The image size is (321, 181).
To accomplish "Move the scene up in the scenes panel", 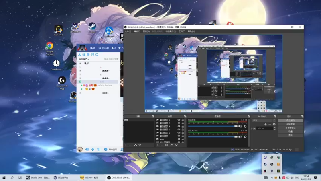I will [x=135, y=145].
